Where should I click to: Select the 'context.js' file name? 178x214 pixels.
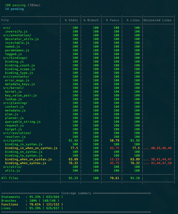pyautogui.click(x=14, y=107)
